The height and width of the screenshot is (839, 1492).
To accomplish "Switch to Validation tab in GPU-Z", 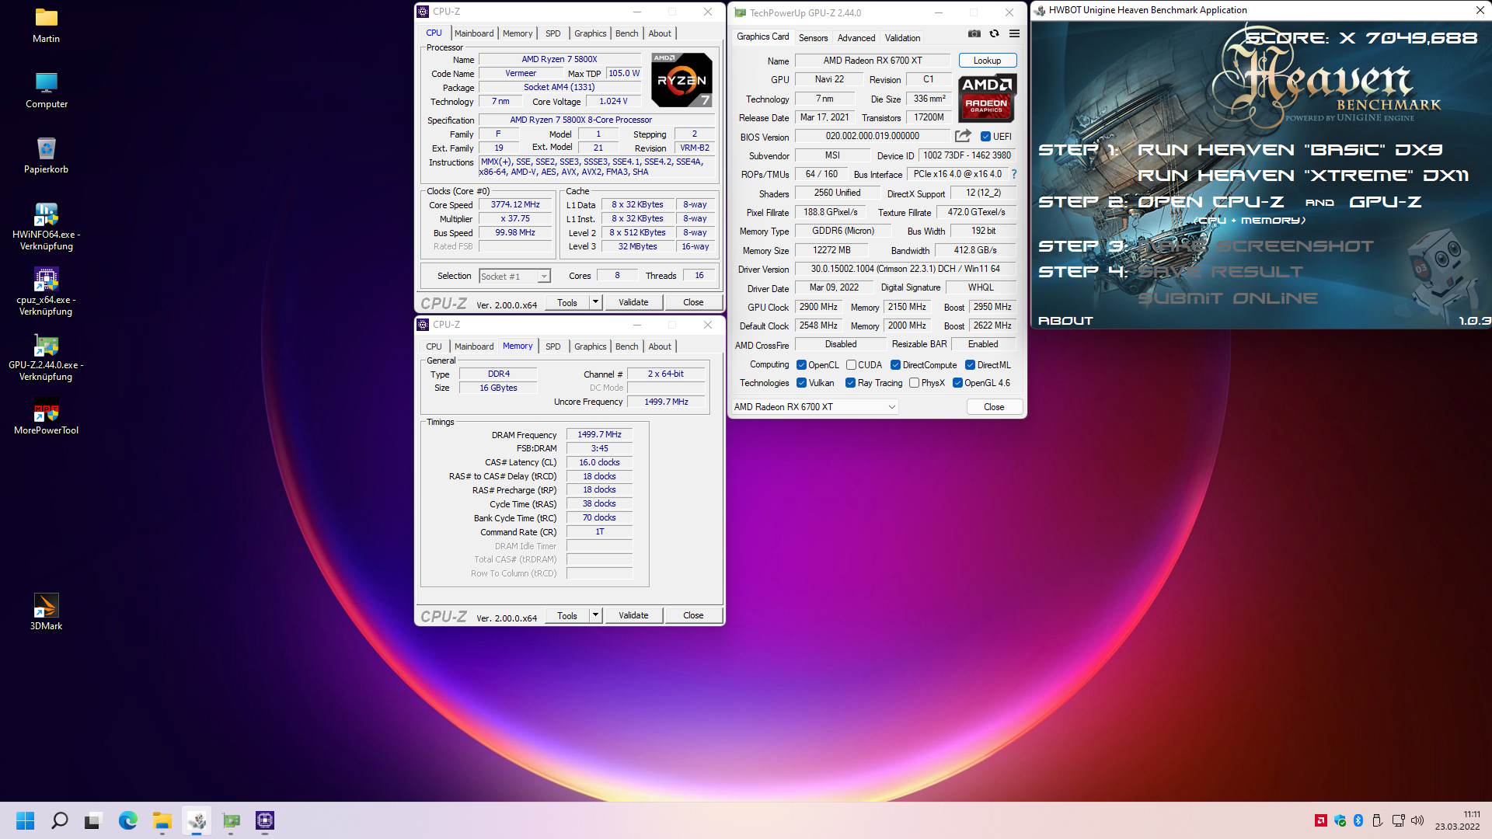I will [x=902, y=38].
